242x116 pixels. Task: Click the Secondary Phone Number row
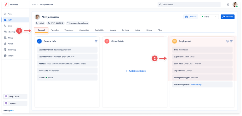67,57
